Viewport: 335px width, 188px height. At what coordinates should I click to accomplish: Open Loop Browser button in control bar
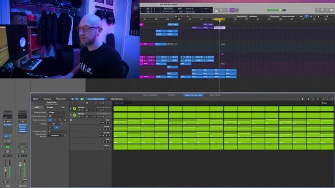click(x=327, y=10)
